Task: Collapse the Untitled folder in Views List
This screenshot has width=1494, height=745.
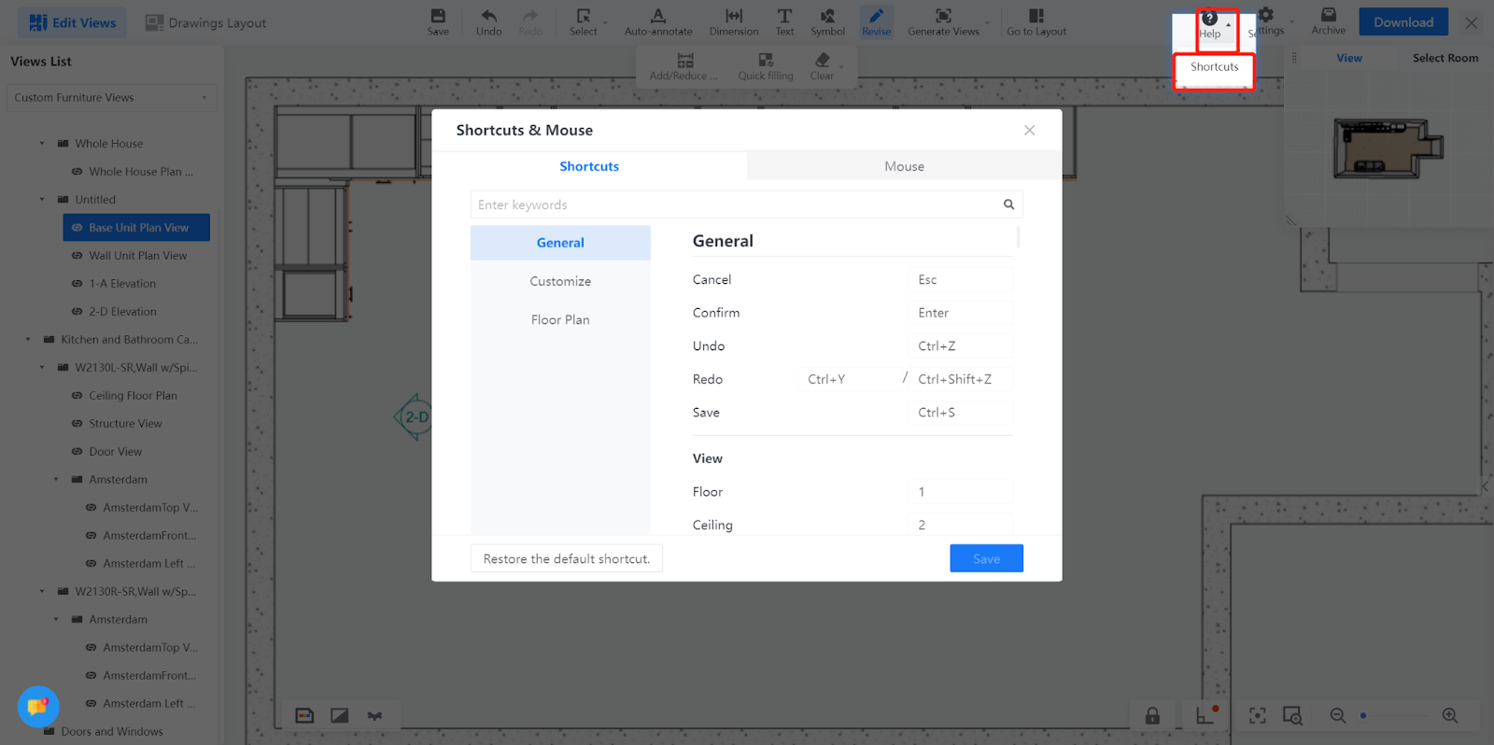Action: pyautogui.click(x=42, y=200)
